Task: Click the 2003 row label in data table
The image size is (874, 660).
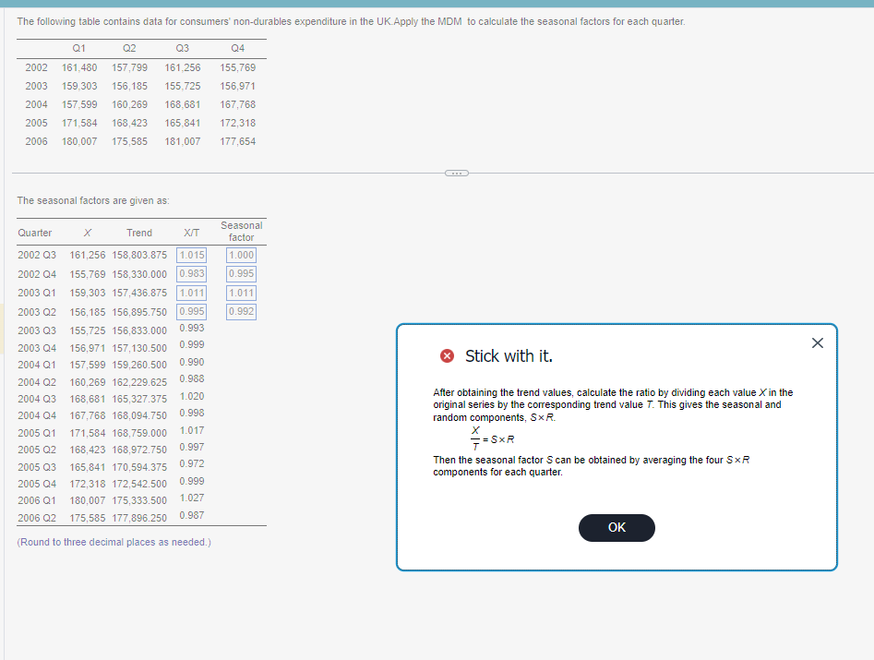Action: pyautogui.click(x=36, y=86)
